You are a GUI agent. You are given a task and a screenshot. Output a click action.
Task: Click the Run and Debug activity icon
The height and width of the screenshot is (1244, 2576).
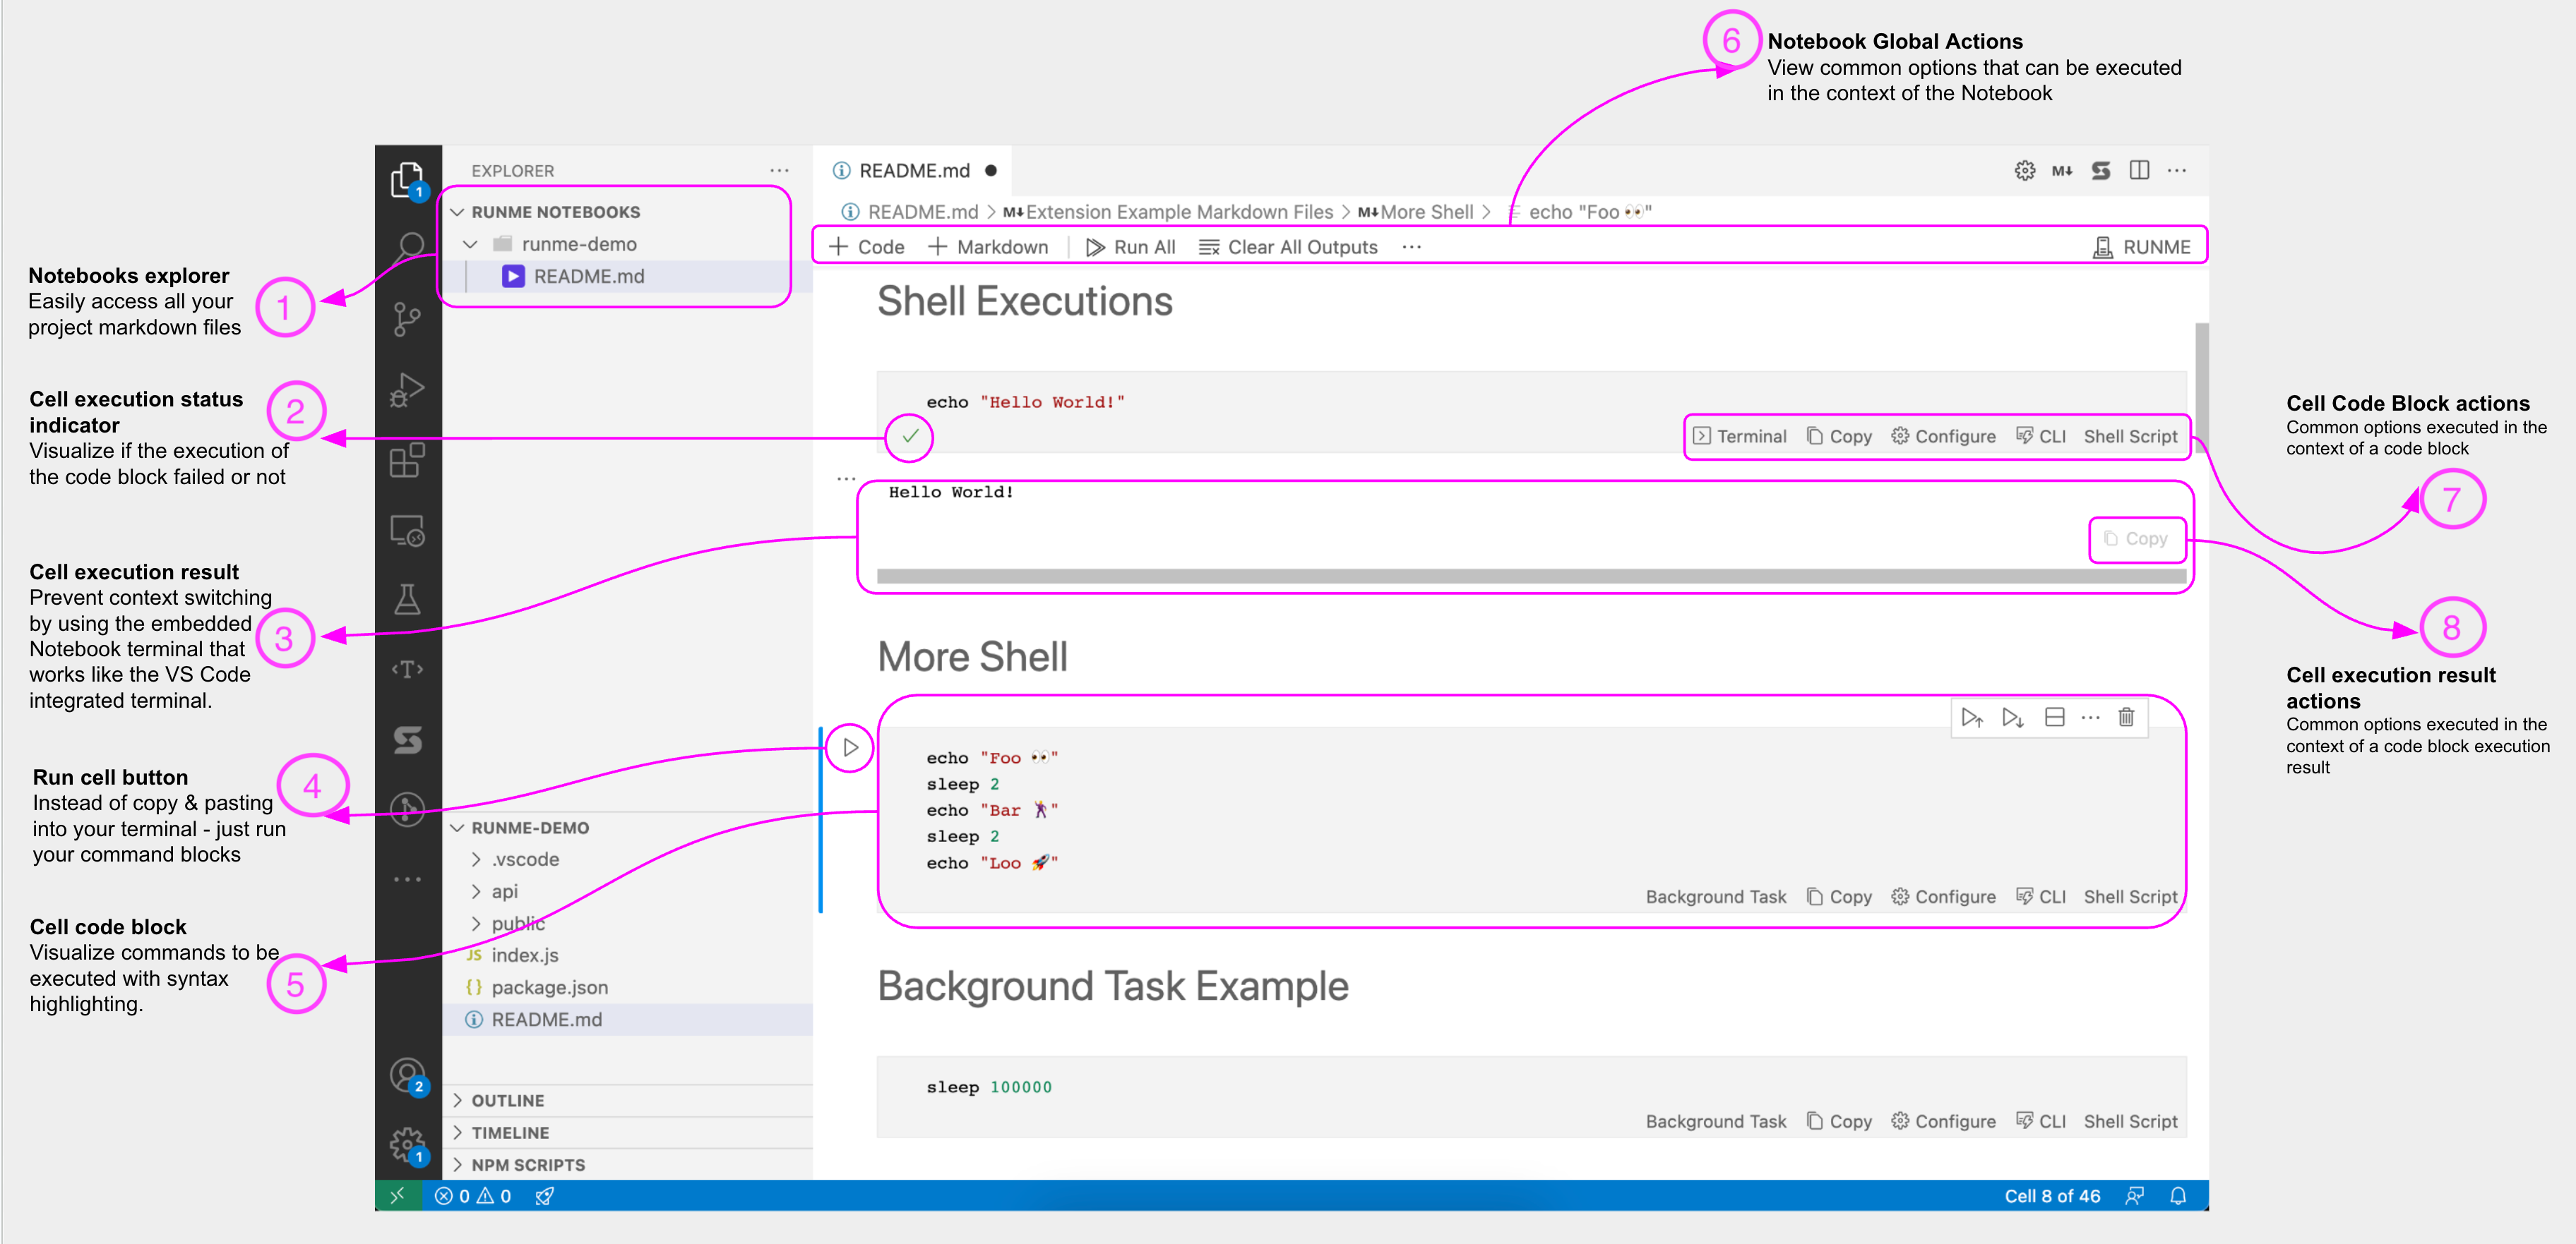[407, 389]
